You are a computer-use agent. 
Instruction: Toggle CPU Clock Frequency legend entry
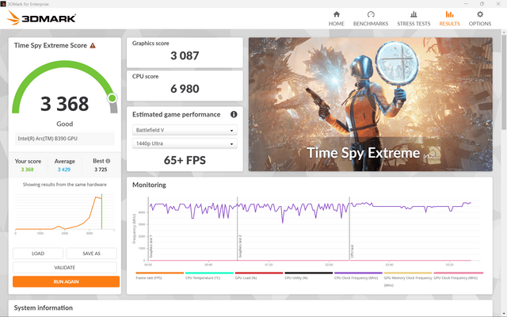(x=358, y=276)
